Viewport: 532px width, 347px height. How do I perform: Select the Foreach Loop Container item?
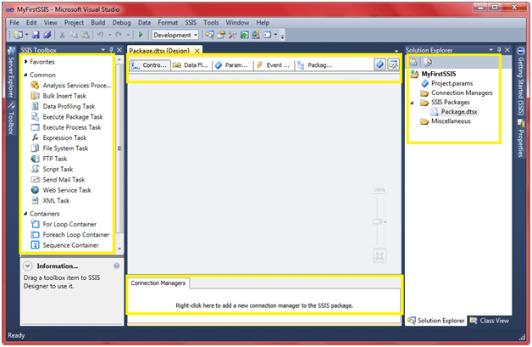[70, 235]
